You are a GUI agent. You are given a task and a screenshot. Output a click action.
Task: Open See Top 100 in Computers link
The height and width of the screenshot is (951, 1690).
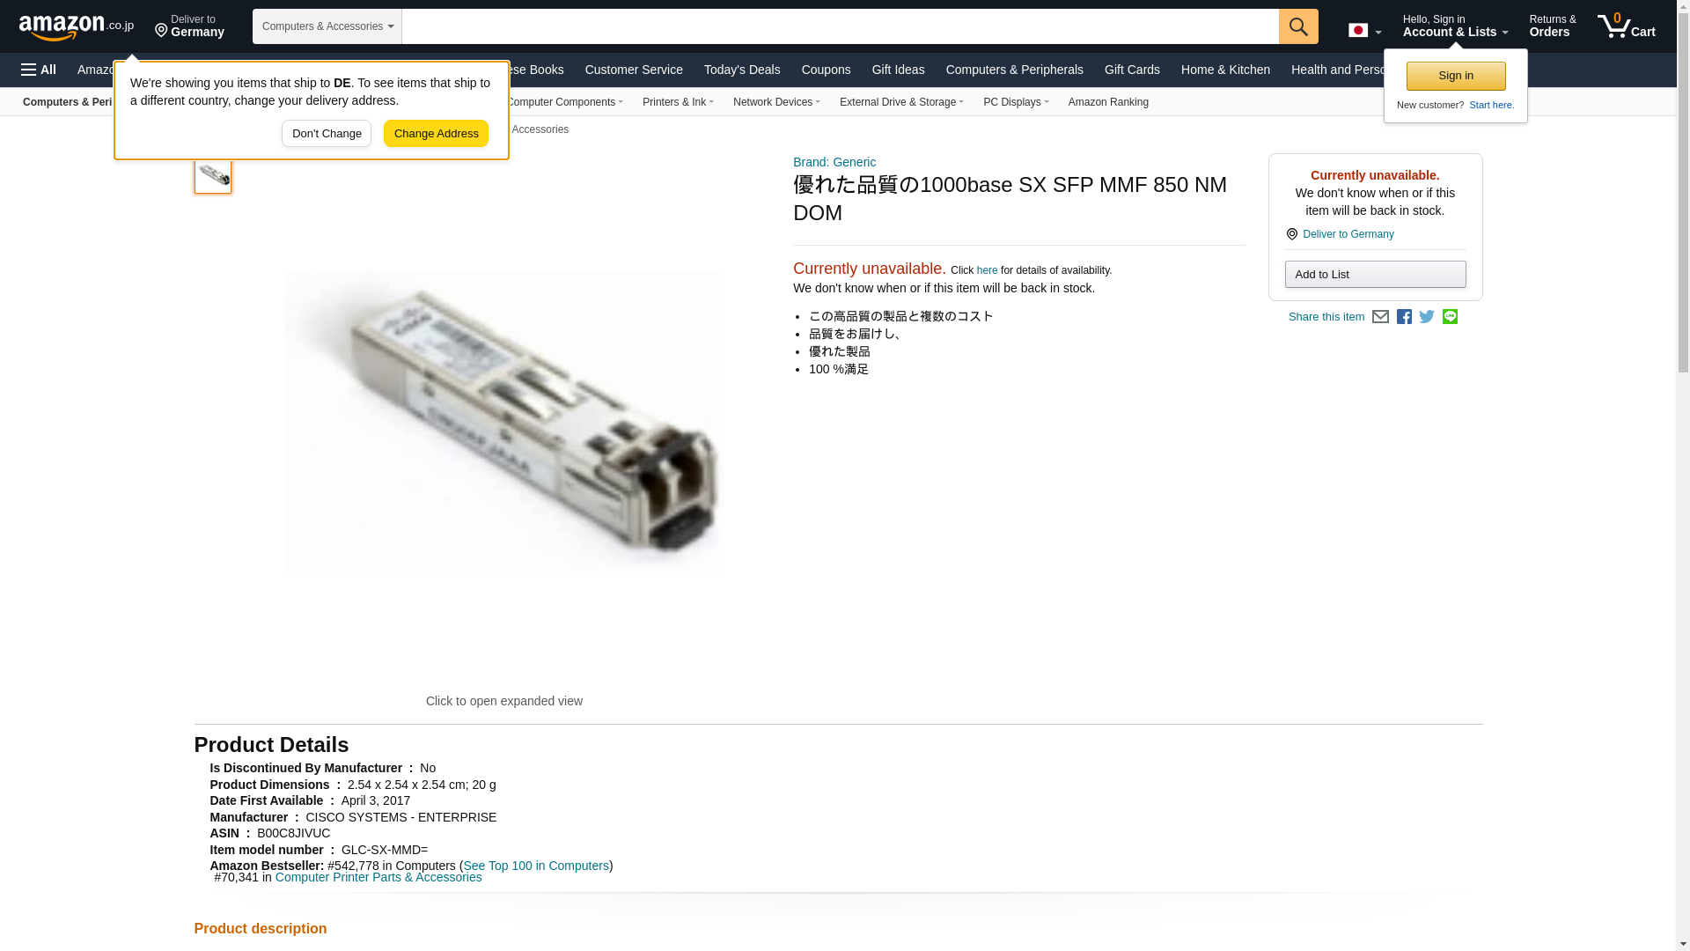coord(536,866)
